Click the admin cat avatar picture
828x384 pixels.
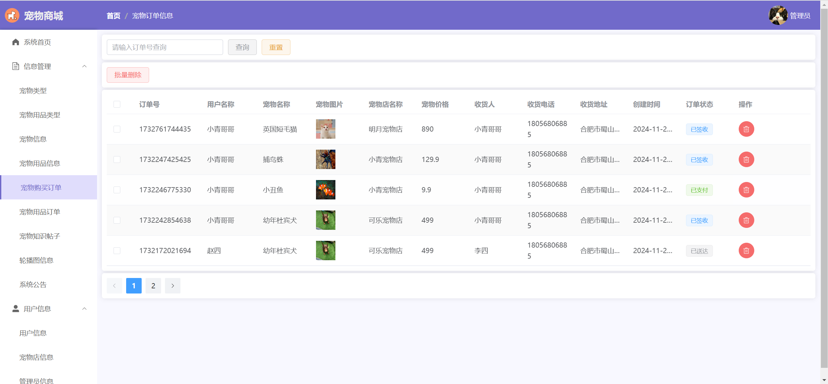pyautogui.click(x=778, y=15)
